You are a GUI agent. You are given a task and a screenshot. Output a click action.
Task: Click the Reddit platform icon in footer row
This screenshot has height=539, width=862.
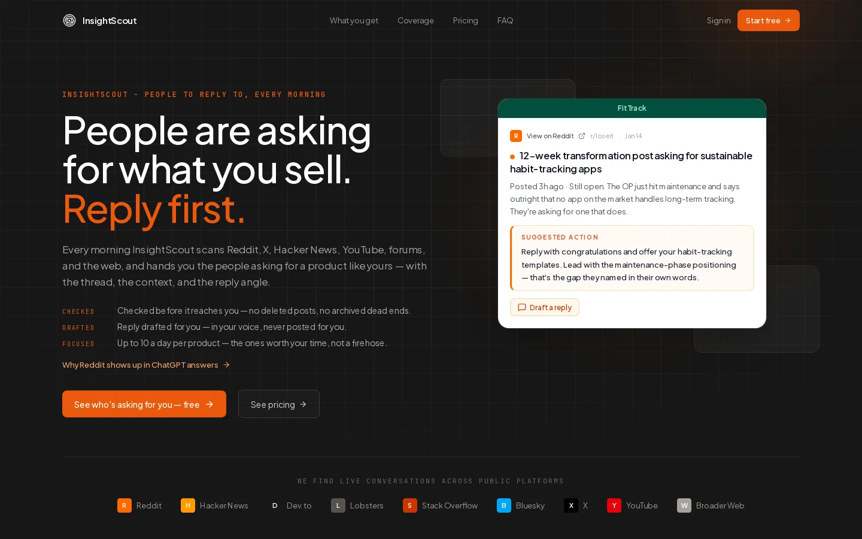(x=125, y=505)
